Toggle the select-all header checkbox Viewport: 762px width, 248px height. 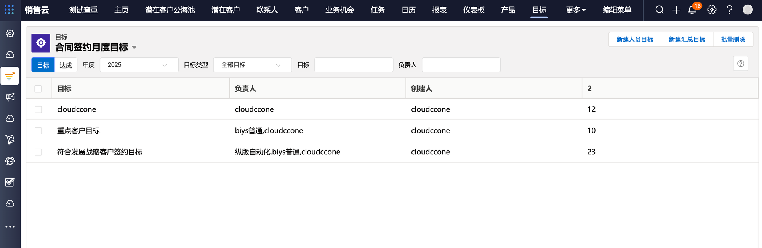(38, 89)
